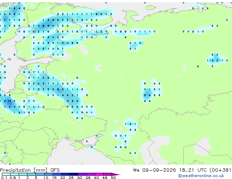Click the 0.1–0.5 mm legend color swatch
This screenshot has width=232, height=179.
[x=6, y=174]
